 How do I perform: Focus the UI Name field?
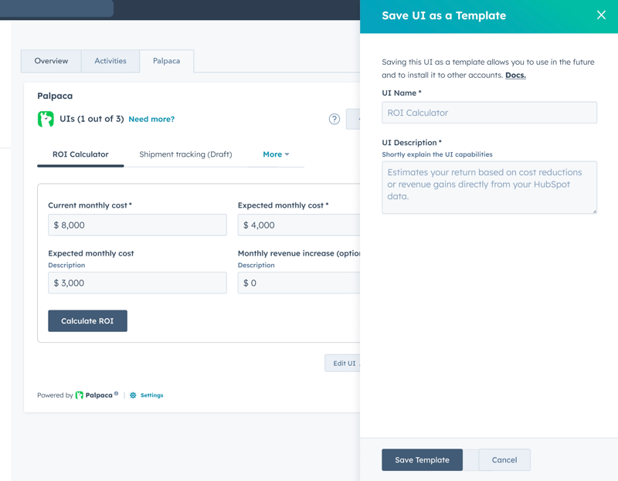coord(489,113)
